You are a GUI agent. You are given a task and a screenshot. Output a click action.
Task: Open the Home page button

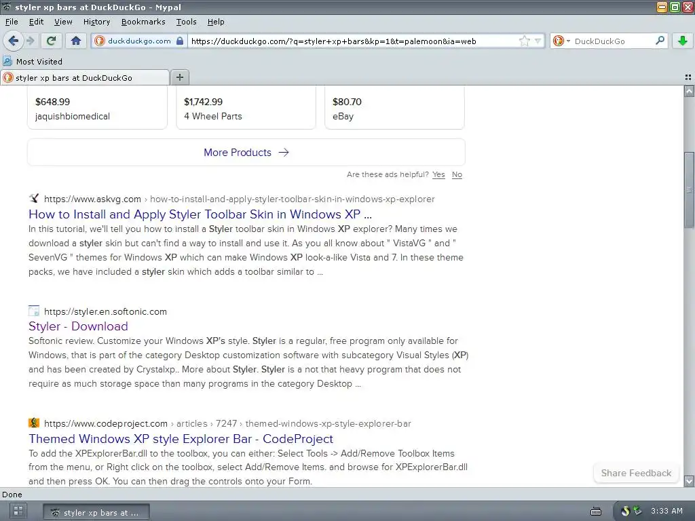[76, 41]
